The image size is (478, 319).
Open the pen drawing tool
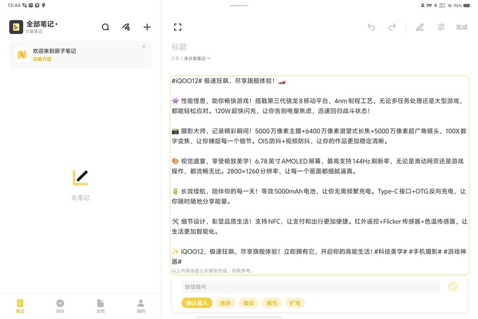click(x=420, y=27)
